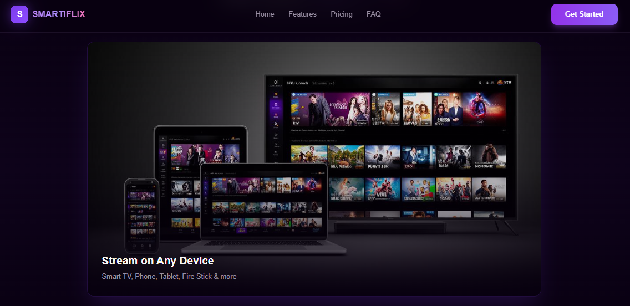Select the red superhero poster on TV

pos(486,109)
